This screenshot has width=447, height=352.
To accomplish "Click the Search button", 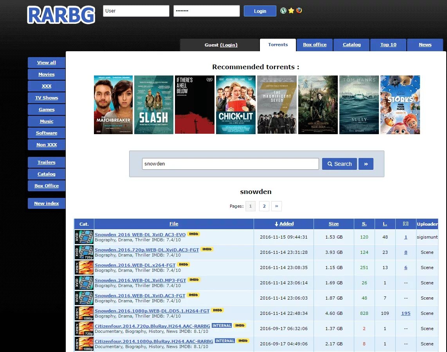I will click(x=339, y=164).
